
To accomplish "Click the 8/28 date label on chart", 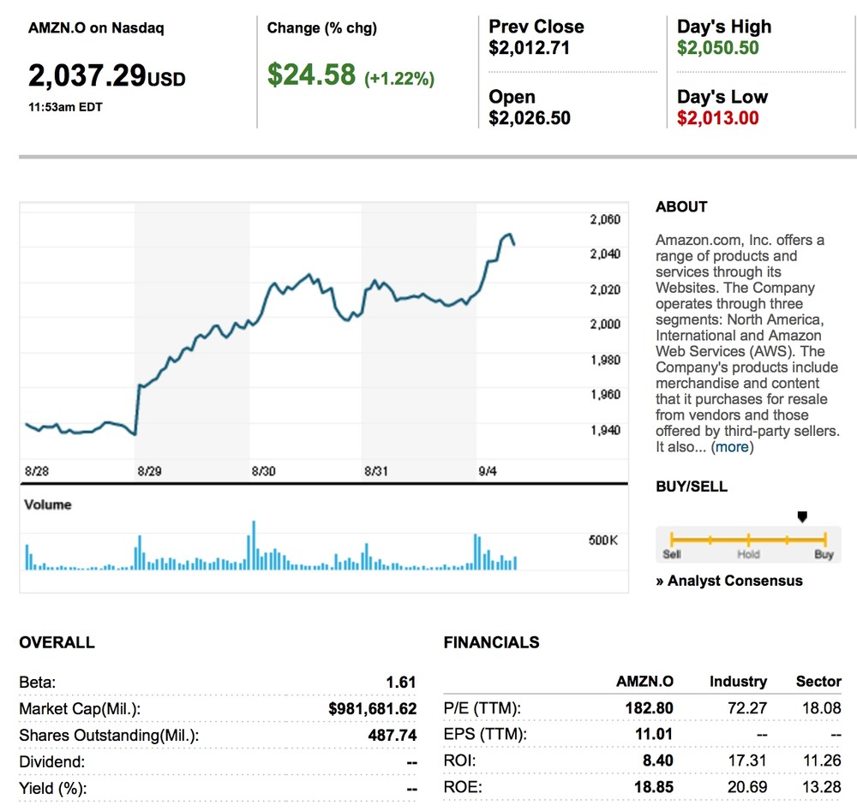I will 37,471.
